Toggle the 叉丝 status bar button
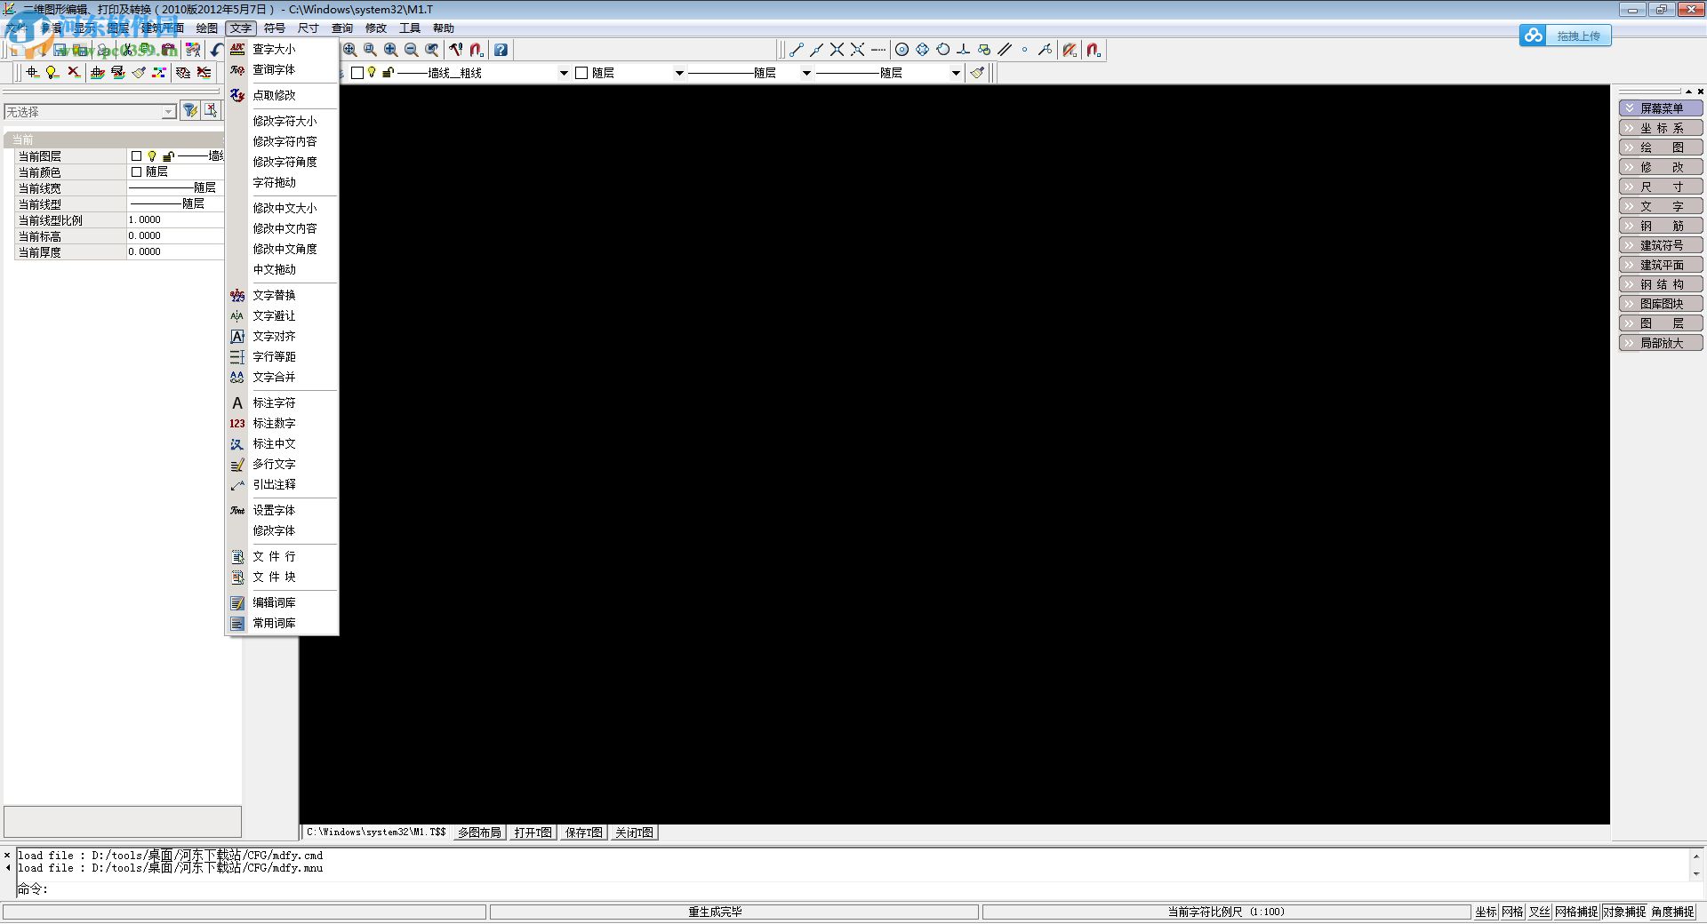This screenshot has width=1707, height=924. tap(1539, 912)
